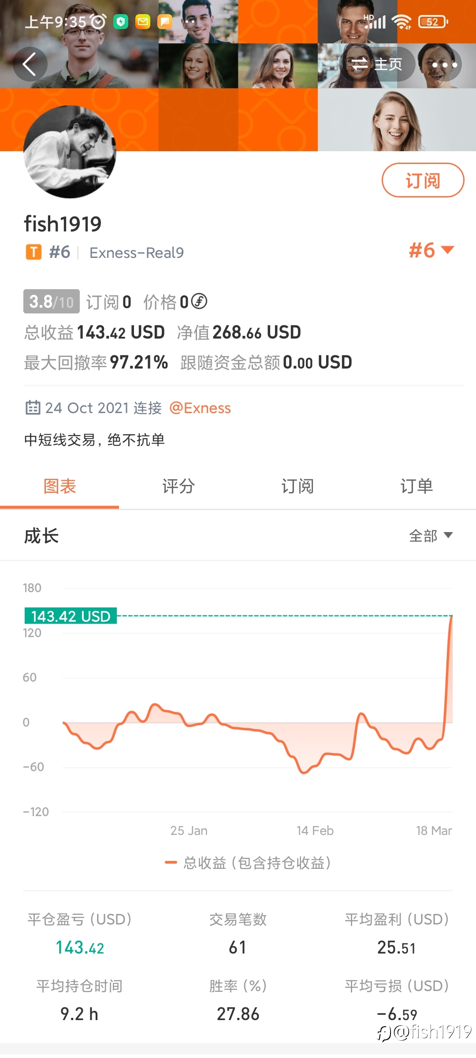Tap the 订阅 subscribe button
Viewport: 476px width, 1058px height.
tap(423, 180)
